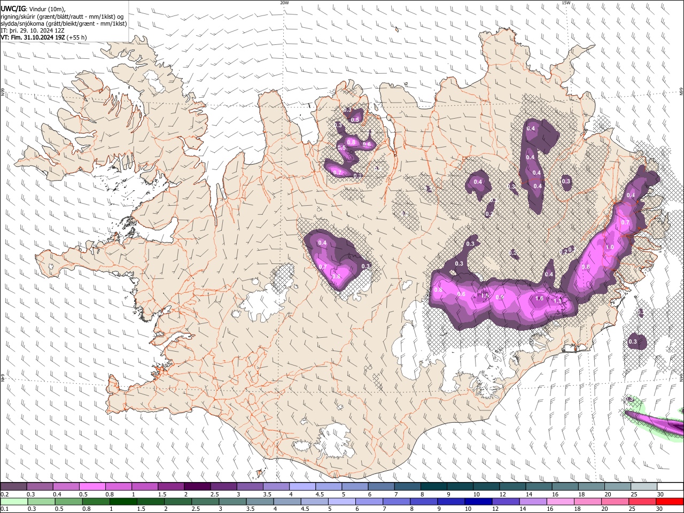Pick lower-row darkest green swatch between 1 and 1.5
Screen dimensions: 684x513
[x=123, y=502]
